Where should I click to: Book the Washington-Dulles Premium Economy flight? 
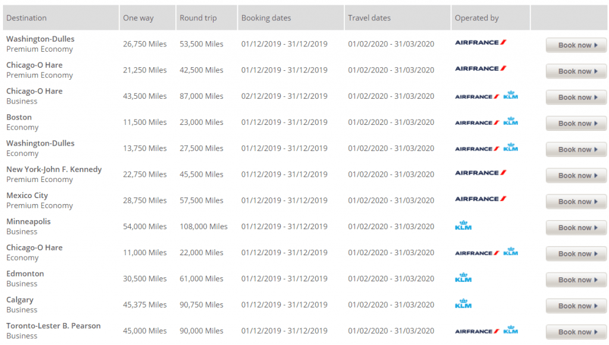click(x=576, y=45)
